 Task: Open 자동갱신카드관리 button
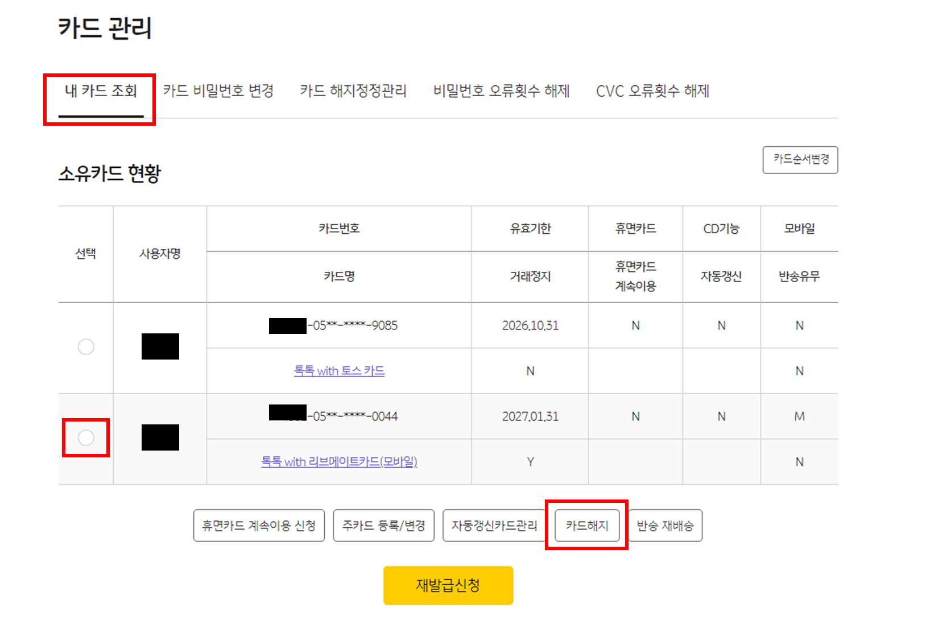[494, 526]
